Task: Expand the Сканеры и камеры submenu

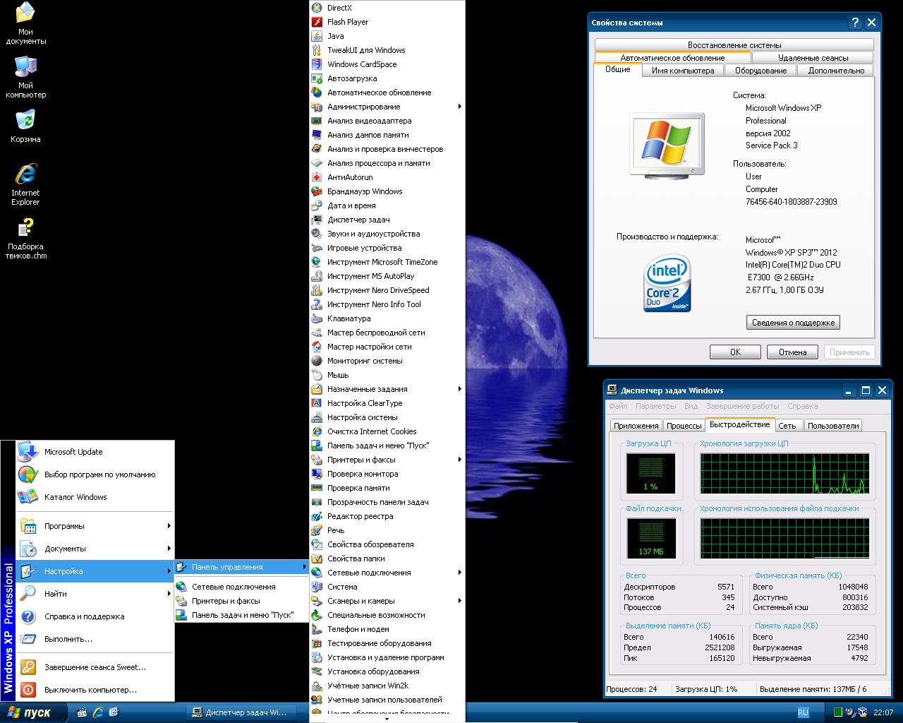Action: (387, 601)
